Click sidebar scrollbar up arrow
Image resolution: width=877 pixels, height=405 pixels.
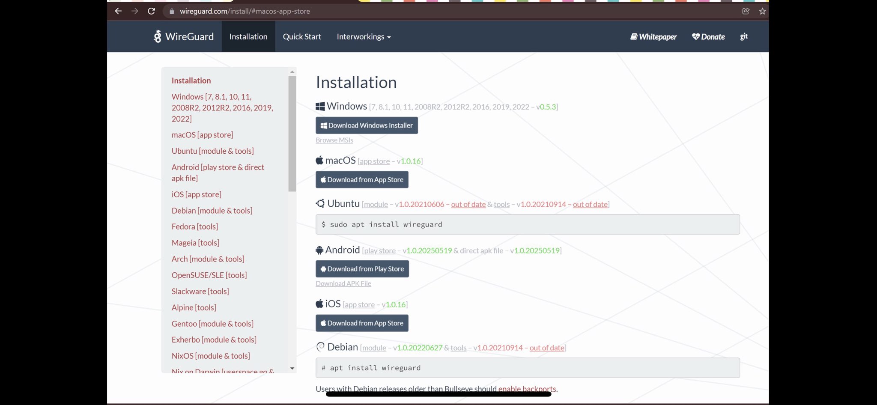(292, 71)
